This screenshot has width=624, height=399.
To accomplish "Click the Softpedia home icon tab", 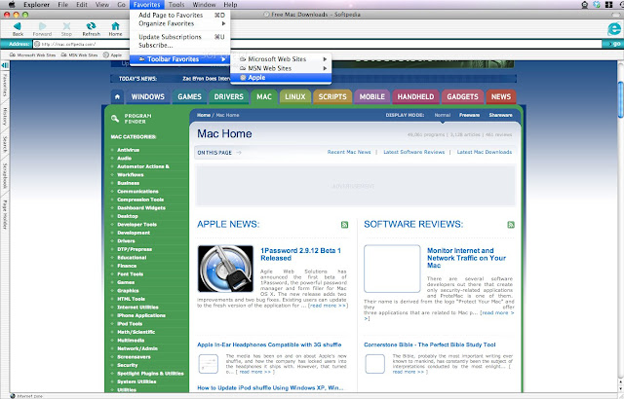I will tap(117, 97).
